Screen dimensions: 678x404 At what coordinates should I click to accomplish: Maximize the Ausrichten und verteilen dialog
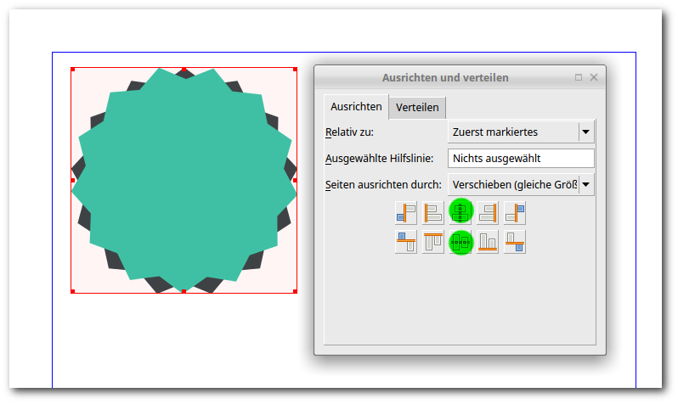coord(579,77)
